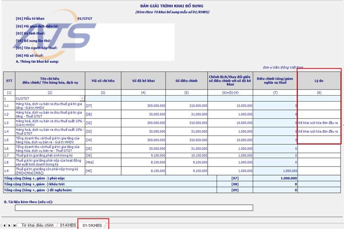Click the Lý do cell in row 1.2
344x229 pixels.
pyautogui.click(x=319, y=114)
